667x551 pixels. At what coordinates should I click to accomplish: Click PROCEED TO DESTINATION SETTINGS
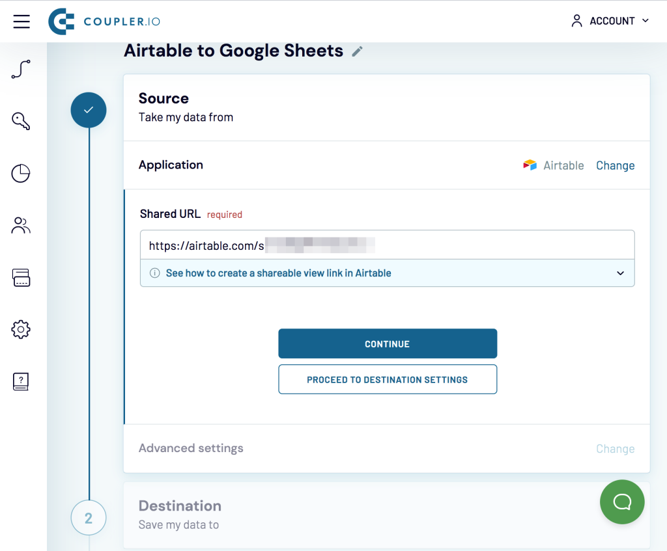(x=388, y=379)
